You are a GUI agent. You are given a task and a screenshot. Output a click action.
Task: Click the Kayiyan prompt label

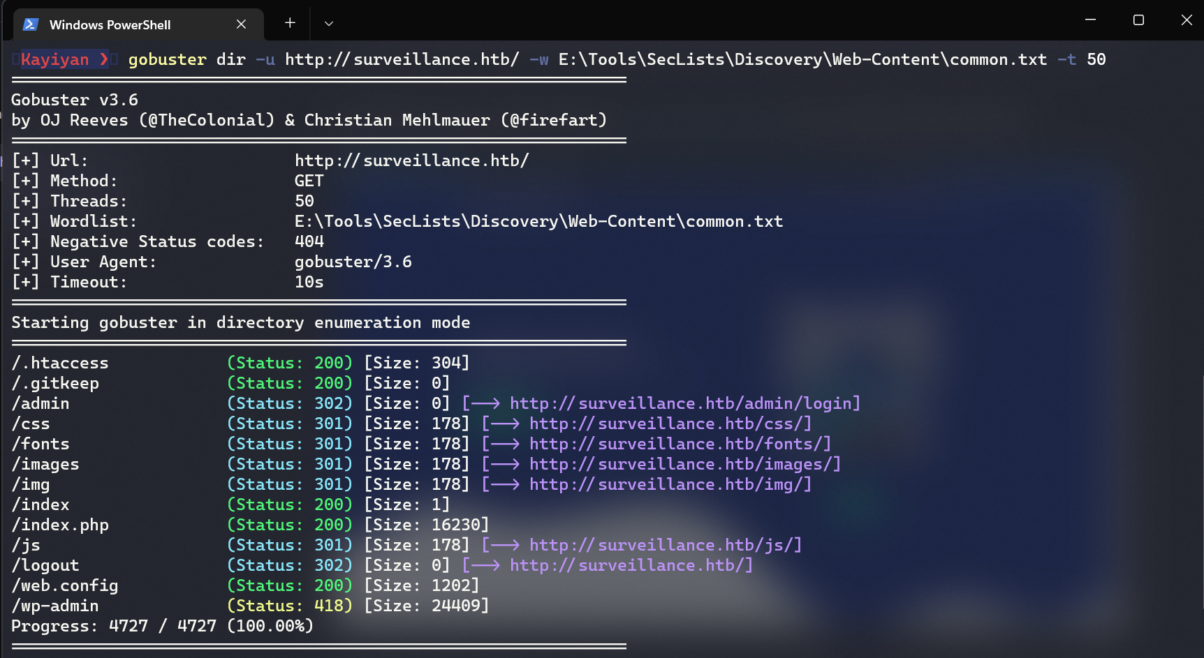[54, 59]
